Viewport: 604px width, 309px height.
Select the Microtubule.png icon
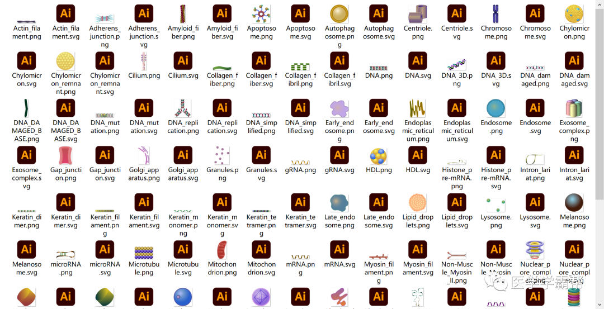[144, 253]
